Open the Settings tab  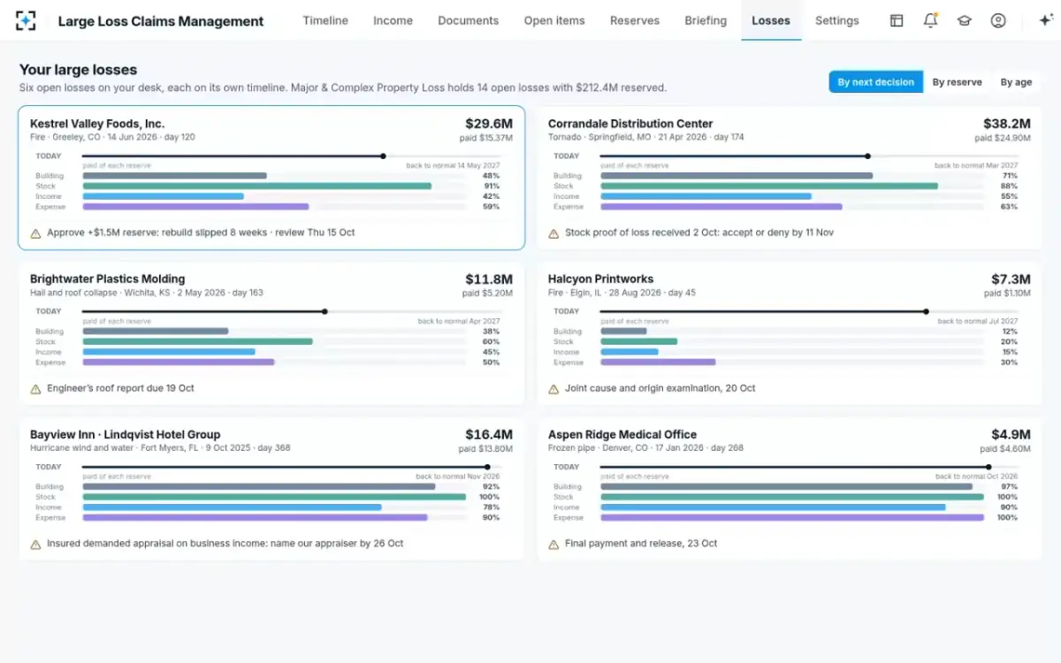coord(836,20)
